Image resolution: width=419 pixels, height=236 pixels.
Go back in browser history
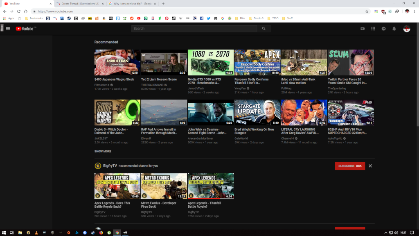(5, 11)
